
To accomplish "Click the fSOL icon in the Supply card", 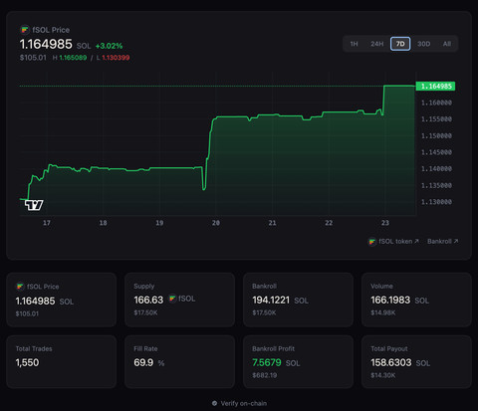I will [x=172, y=299].
